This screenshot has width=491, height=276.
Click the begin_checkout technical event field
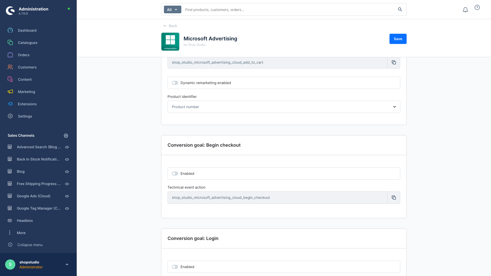tap(277, 198)
